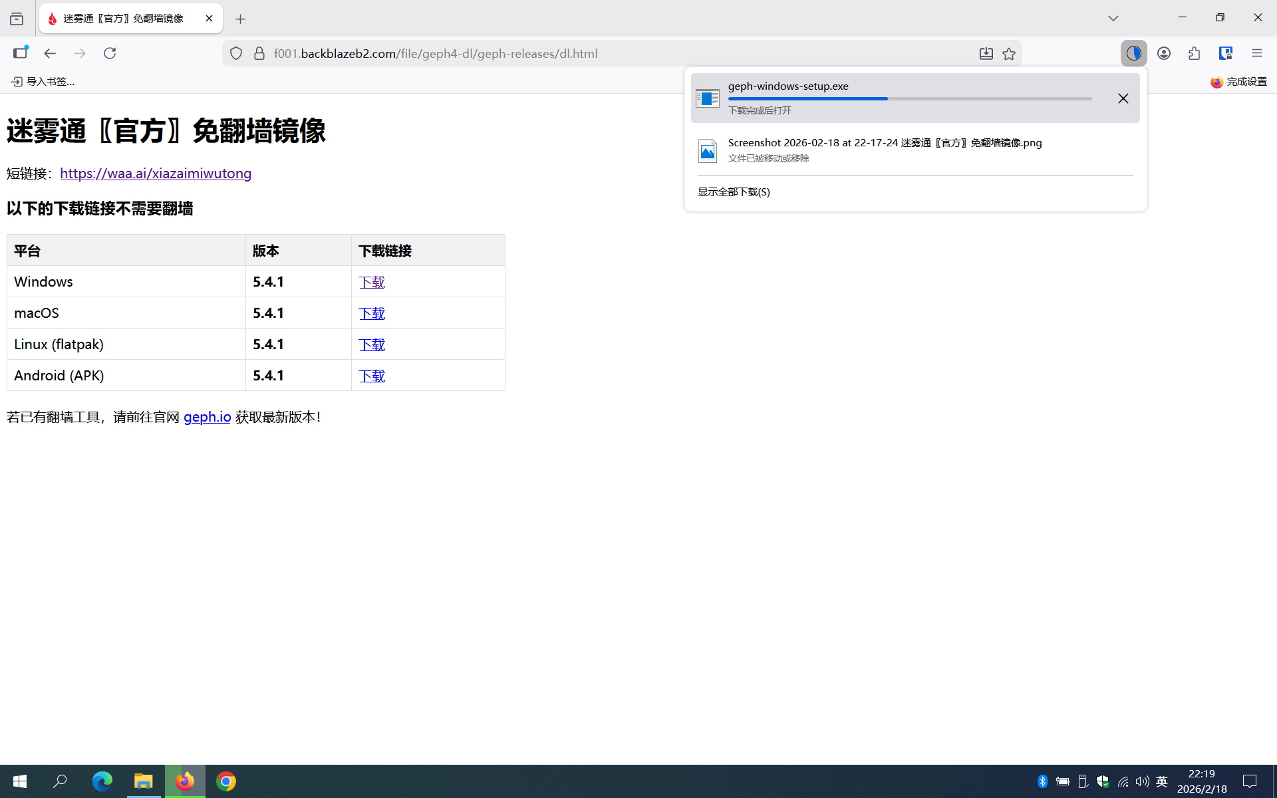
Task: Click the site padlock security icon
Action: point(259,53)
